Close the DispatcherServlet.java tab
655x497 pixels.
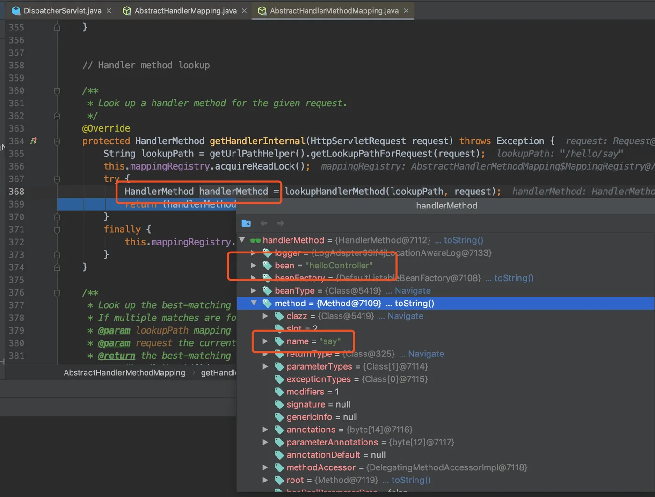click(x=109, y=11)
